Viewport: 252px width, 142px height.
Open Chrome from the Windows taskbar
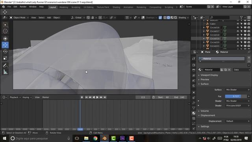tap(95, 138)
